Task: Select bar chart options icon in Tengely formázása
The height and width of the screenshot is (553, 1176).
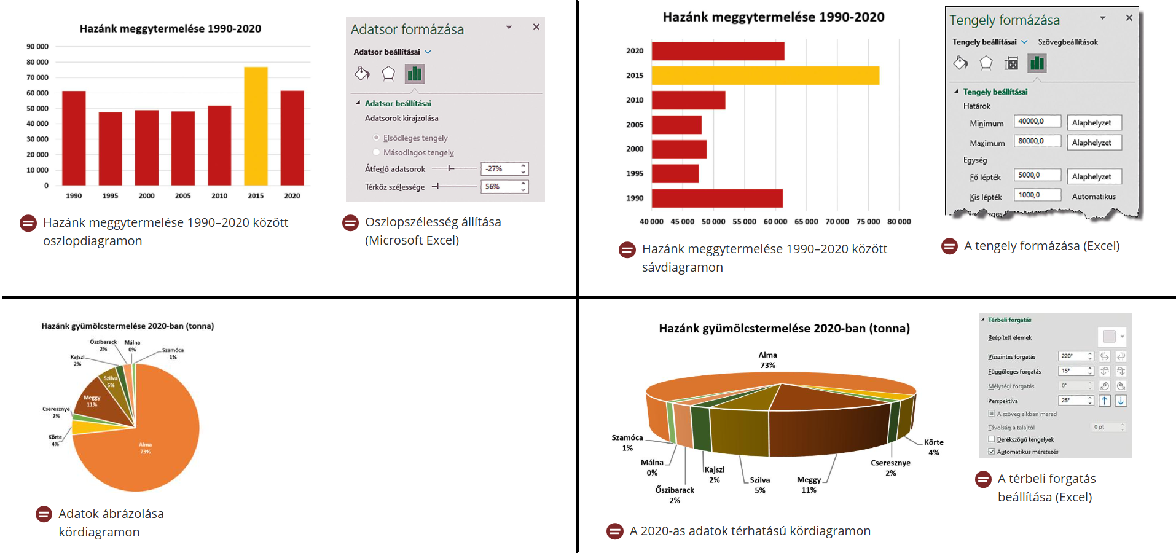Action: tap(1037, 63)
